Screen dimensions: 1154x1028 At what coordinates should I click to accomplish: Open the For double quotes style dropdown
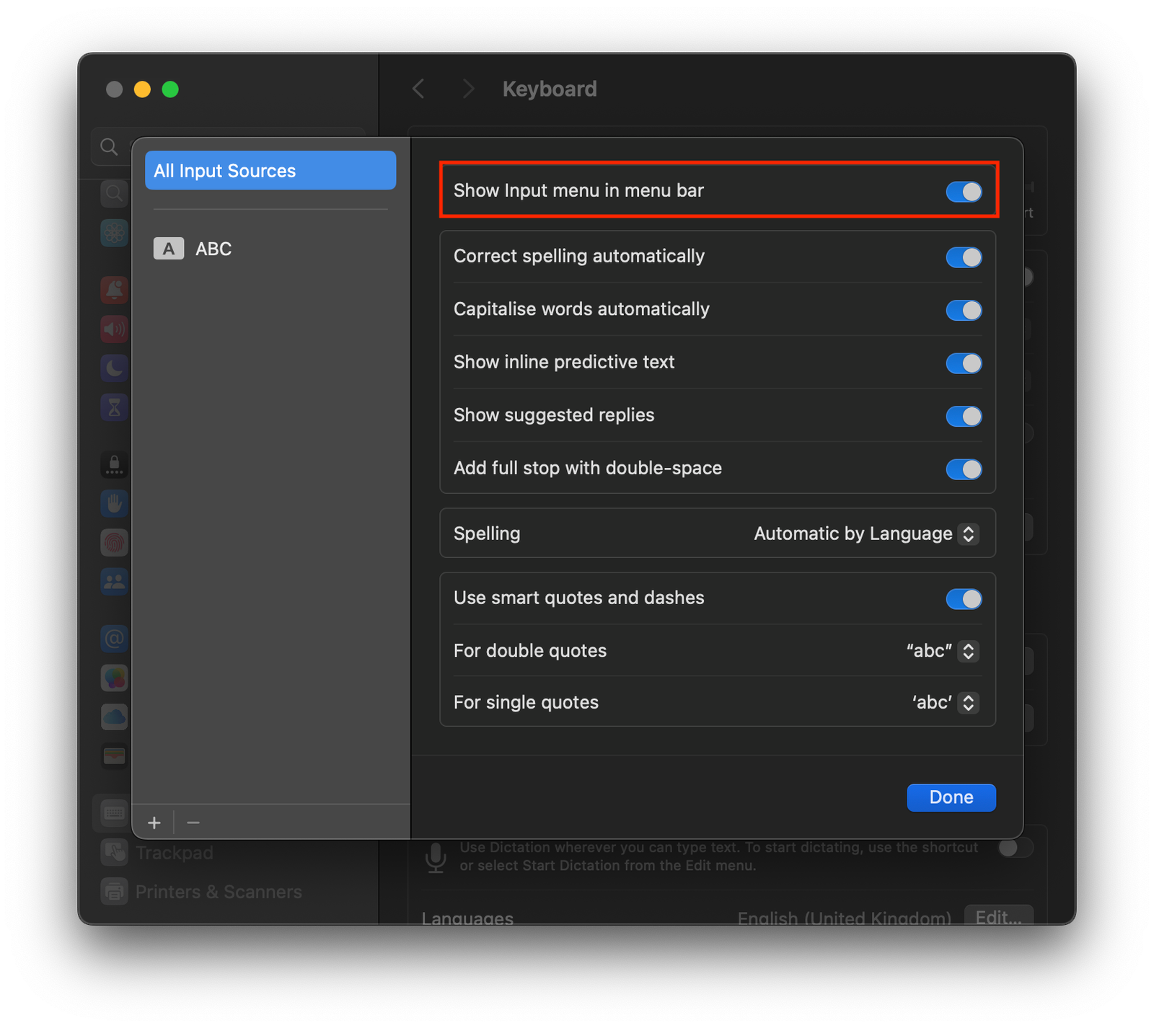[942, 651]
